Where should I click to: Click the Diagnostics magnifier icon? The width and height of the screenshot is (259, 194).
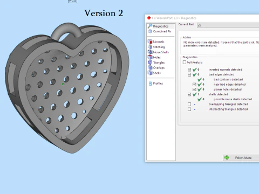[150, 26]
